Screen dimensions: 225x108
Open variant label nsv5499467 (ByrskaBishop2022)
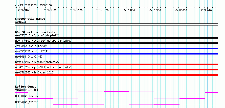pos(37,62)
